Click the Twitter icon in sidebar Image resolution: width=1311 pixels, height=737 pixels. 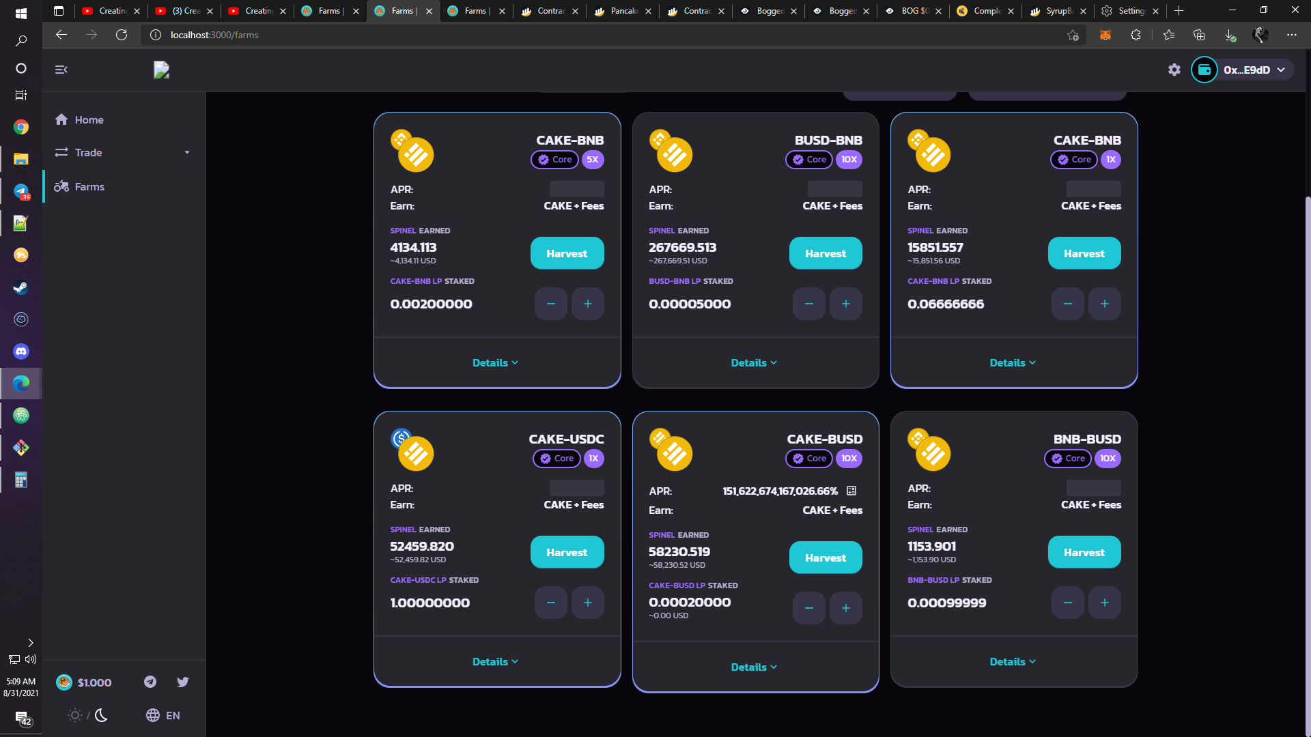pos(182,682)
